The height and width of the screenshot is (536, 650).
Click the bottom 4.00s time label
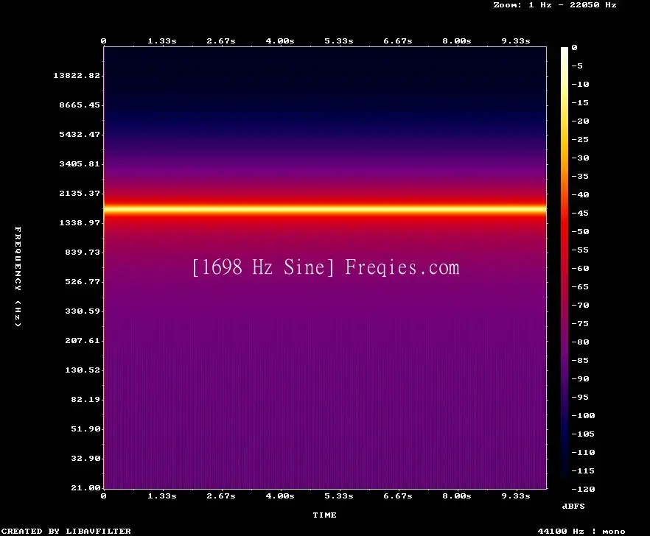point(280,496)
